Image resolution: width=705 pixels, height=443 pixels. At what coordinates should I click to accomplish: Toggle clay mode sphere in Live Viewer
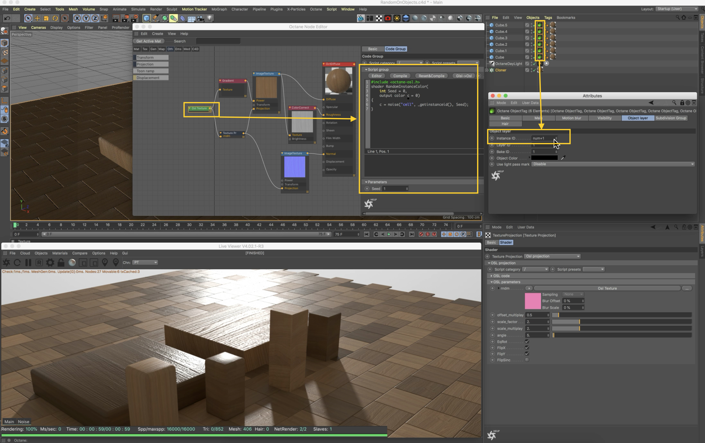point(72,263)
